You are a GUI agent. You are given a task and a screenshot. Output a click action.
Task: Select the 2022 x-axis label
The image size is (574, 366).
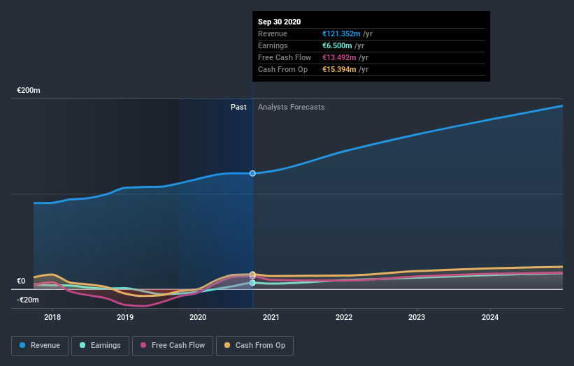click(344, 317)
